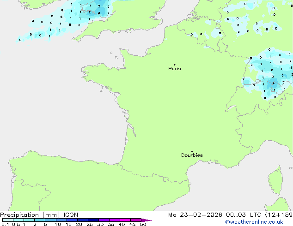Click the '00..03 UTC' time text
293x226 pixels.
click(244, 215)
